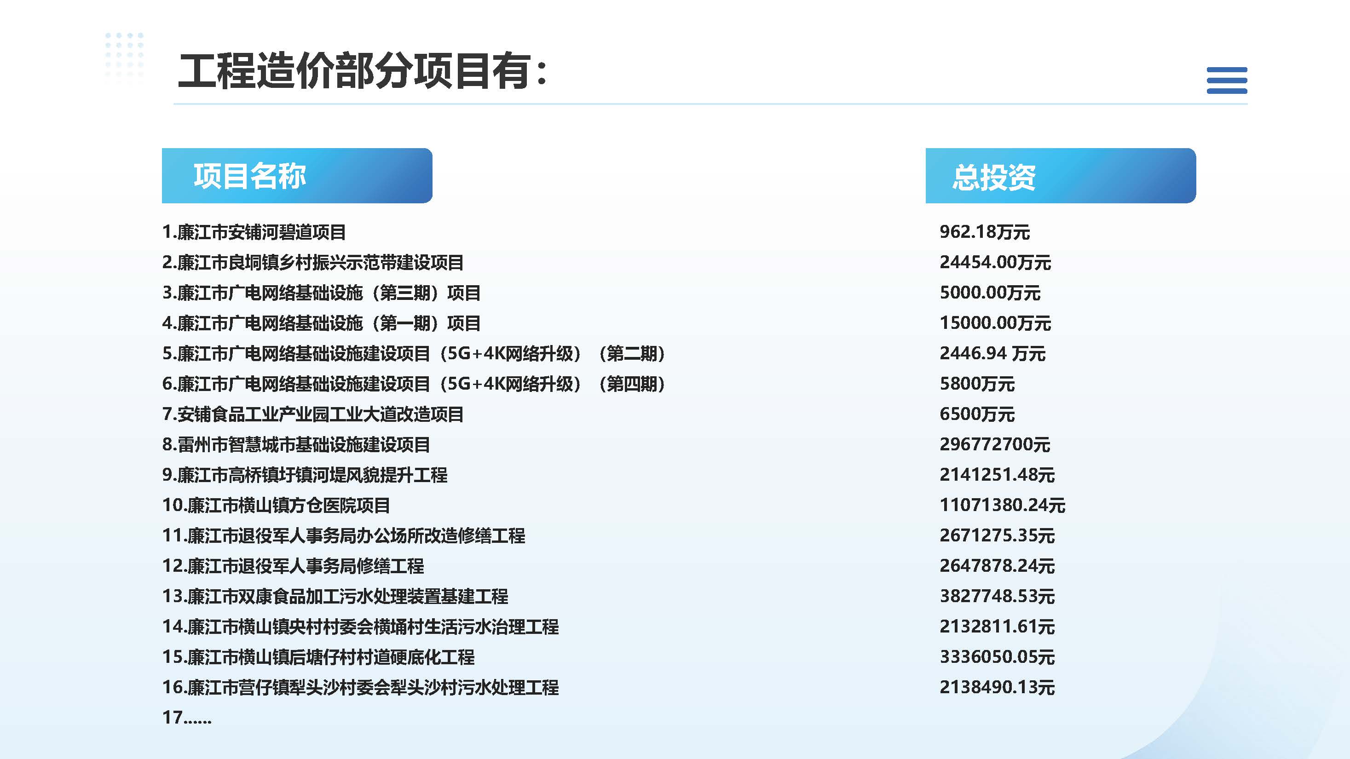Screen dimensions: 1350x759
Task: Click the amount 24454.00万元
Action: click(x=995, y=262)
